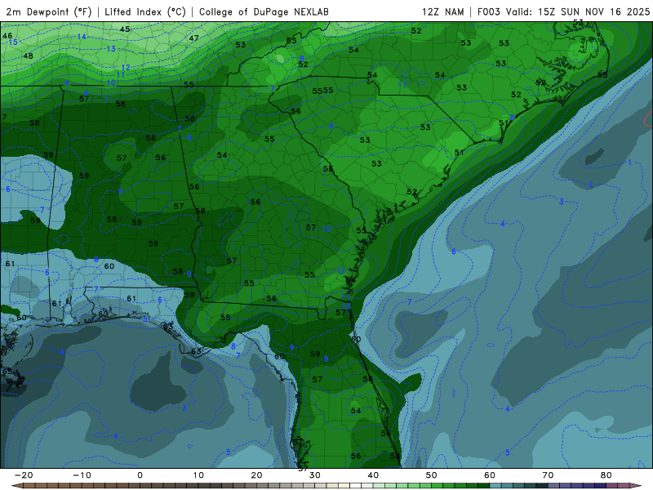Click the 30 label on the color scale
The height and width of the screenshot is (490, 653).
tap(315, 475)
